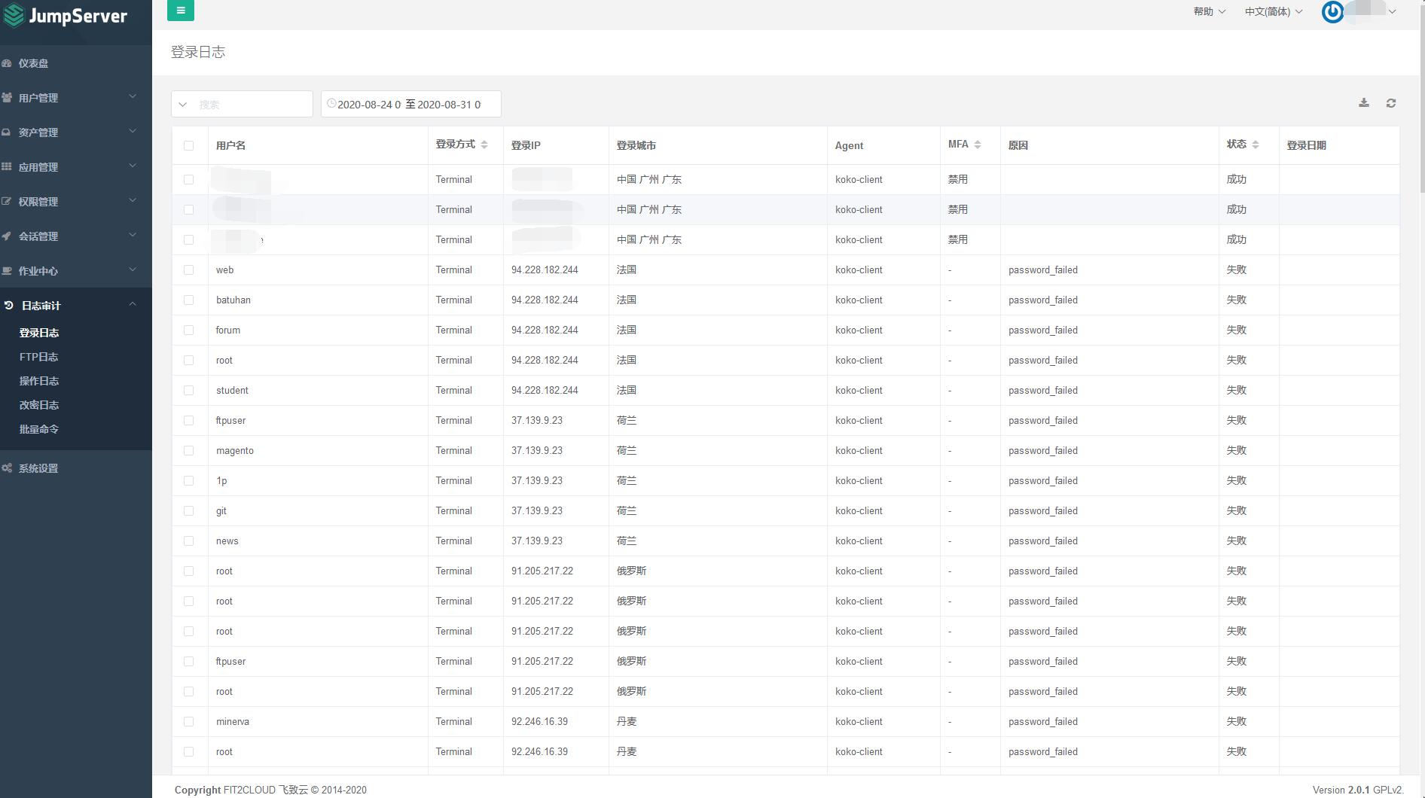This screenshot has width=1425, height=798.
Task: Open 登录日志 in sidebar
Action: tap(39, 333)
